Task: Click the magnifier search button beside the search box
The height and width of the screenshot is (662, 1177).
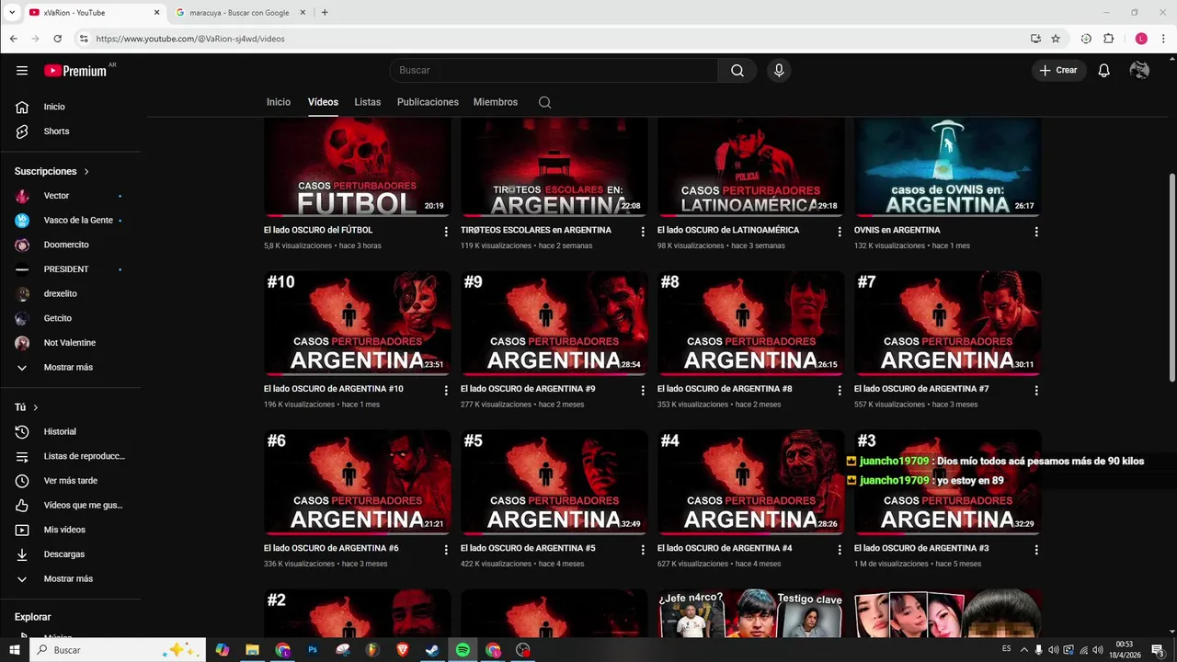Action: (x=737, y=71)
